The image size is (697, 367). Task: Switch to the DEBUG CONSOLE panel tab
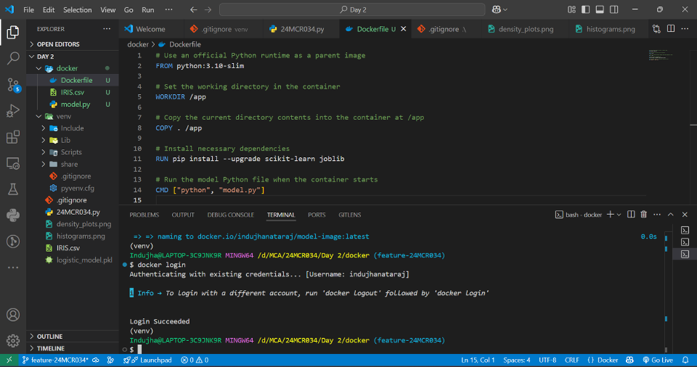(x=231, y=214)
